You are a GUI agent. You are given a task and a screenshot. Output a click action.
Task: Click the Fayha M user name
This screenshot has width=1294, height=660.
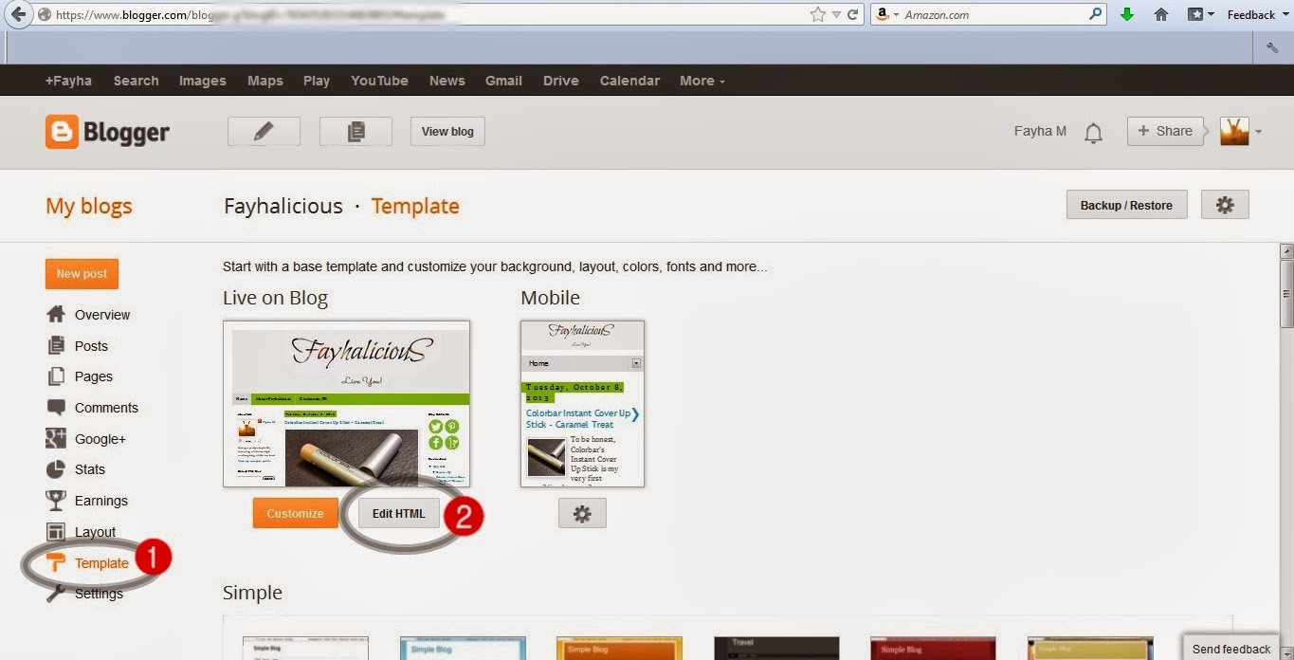click(1040, 132)
